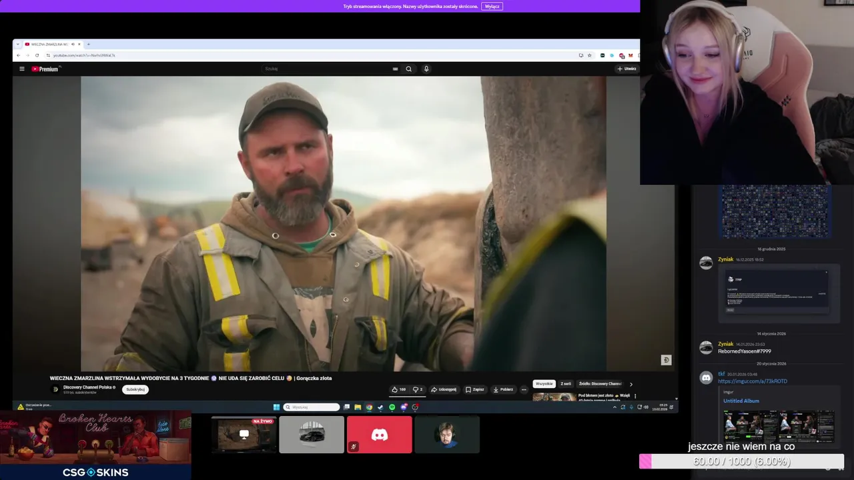Open Discovery Channel Polska channel name
Viewport: 854px width, 480px height.
point(89,387)
